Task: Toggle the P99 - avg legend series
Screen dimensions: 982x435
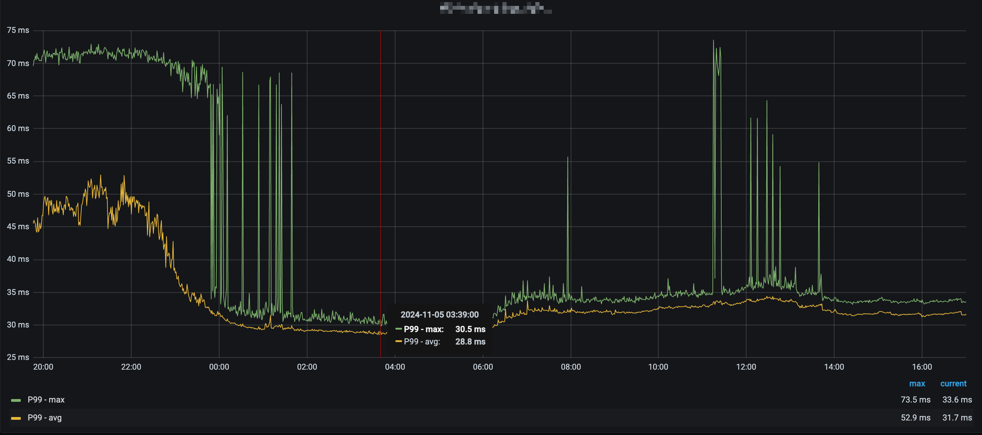Action: pos(45,417)
